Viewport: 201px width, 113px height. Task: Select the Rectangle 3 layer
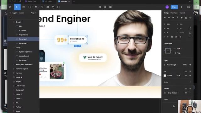pos(23,39)
